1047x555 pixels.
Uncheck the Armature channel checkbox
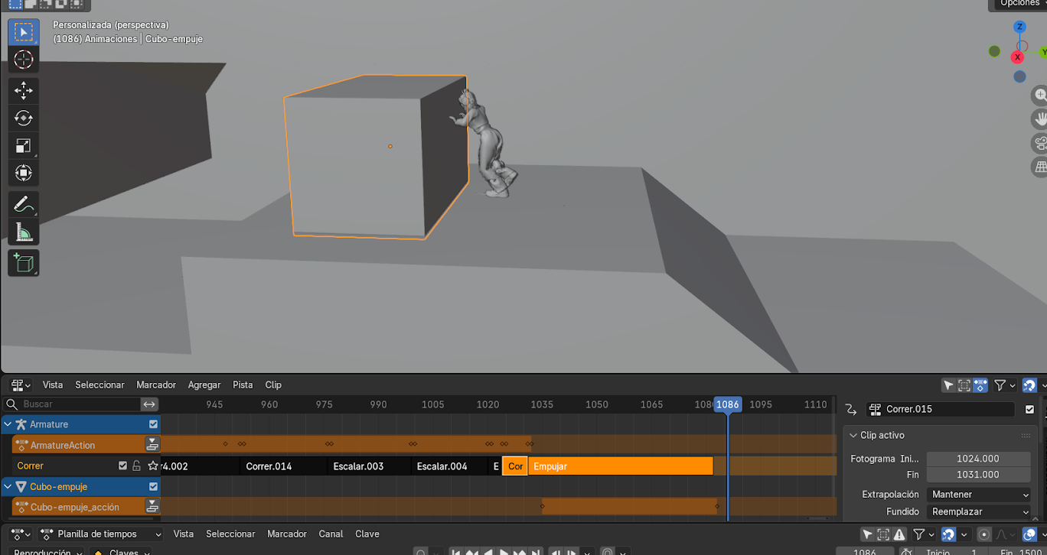click(153, 424)
